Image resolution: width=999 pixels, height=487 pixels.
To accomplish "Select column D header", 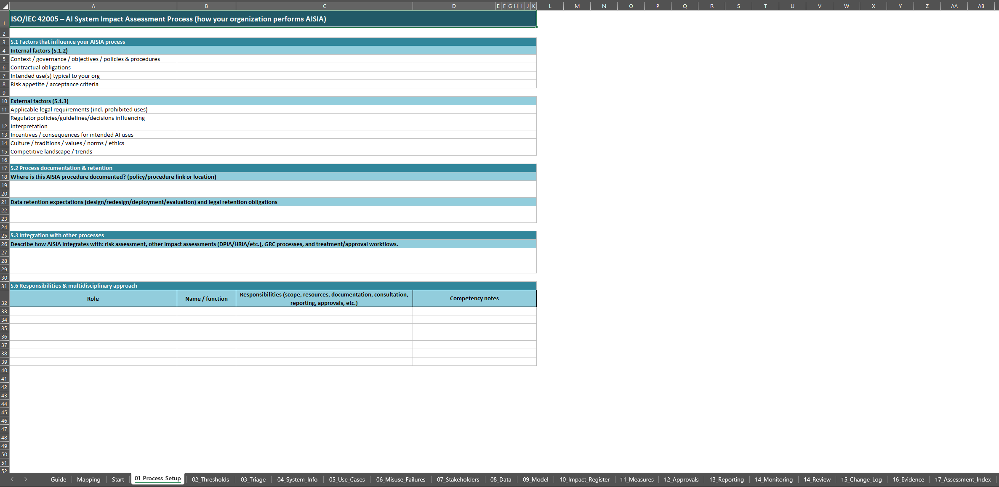I will (453, 6).
